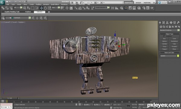Toggle the 3D Snaps button

pos(76,8)
